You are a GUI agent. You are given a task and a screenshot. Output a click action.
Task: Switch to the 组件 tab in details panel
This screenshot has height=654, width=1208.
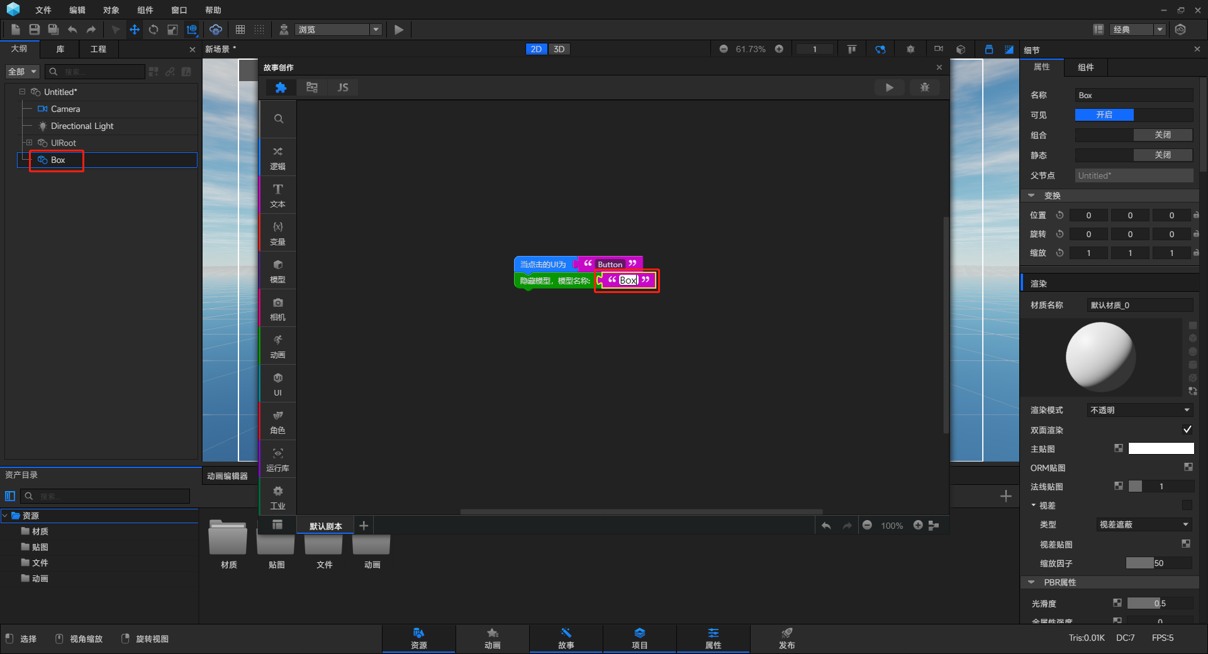tap(1086, 67)
